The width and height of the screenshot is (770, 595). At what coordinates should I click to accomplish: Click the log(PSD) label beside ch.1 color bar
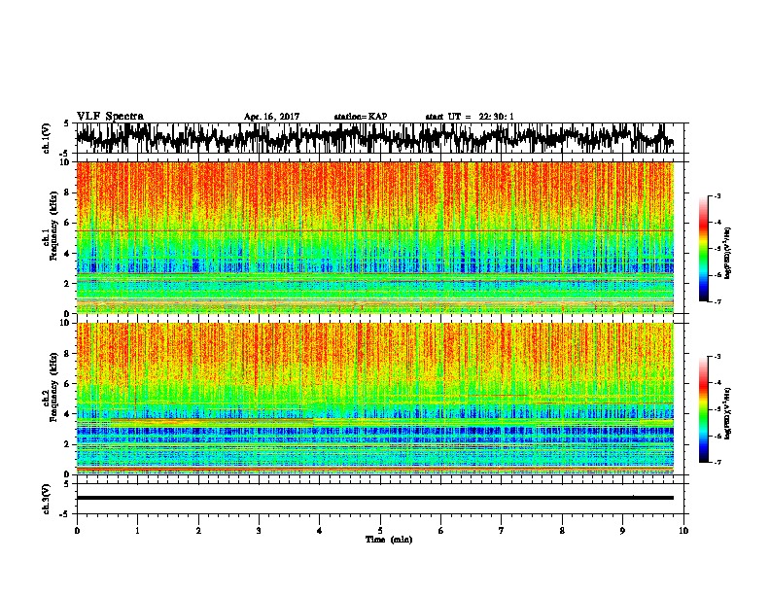pos(728,253)
